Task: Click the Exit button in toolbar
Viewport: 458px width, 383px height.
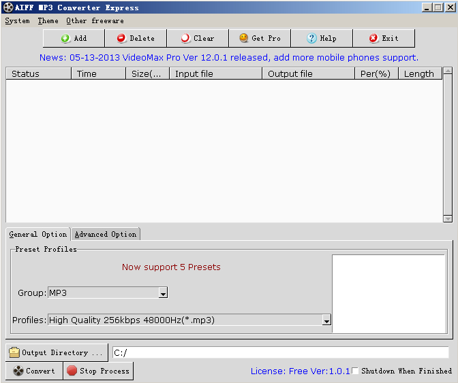Action: pyautogui.click(x=384, y=38)
